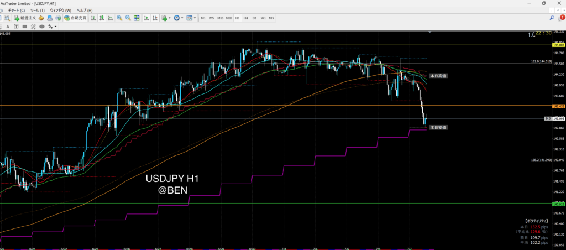This screenshot has height=250, width=566.
Task: Switch timeframe to H4
Action: coord(245,18)
